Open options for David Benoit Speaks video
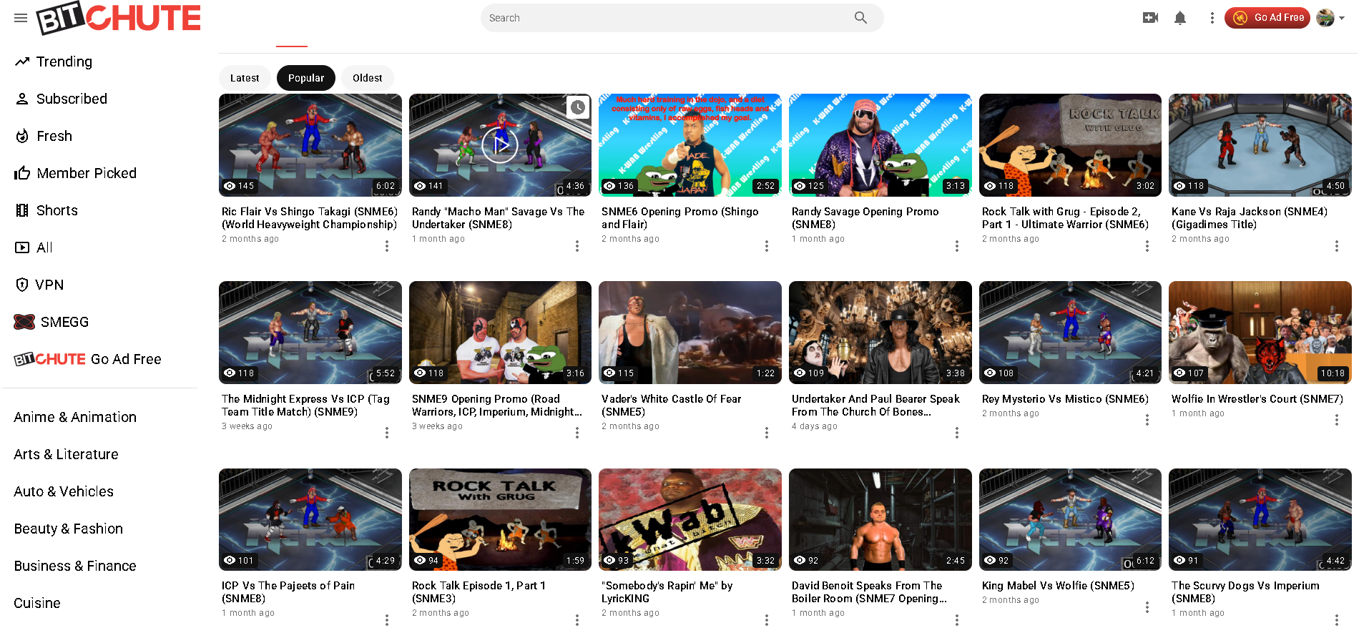Viewport: 1364px width, 633px height. (x=957, y=620)
